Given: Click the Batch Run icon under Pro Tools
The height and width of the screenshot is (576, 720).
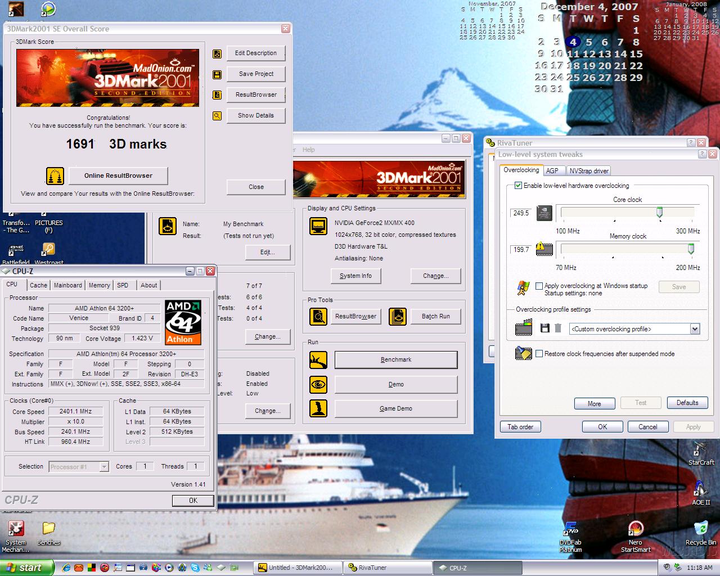Looking at the screenshot, I should [398, 317].
